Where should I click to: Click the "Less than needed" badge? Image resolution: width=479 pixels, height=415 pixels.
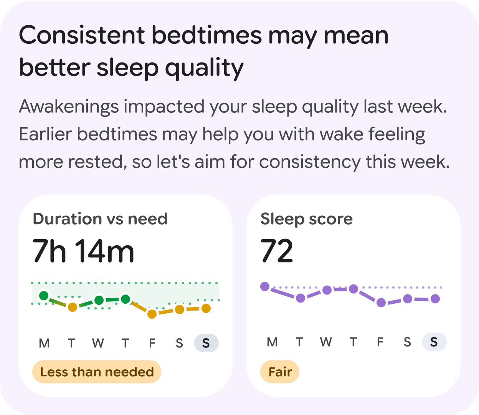(x=97, y=372)
